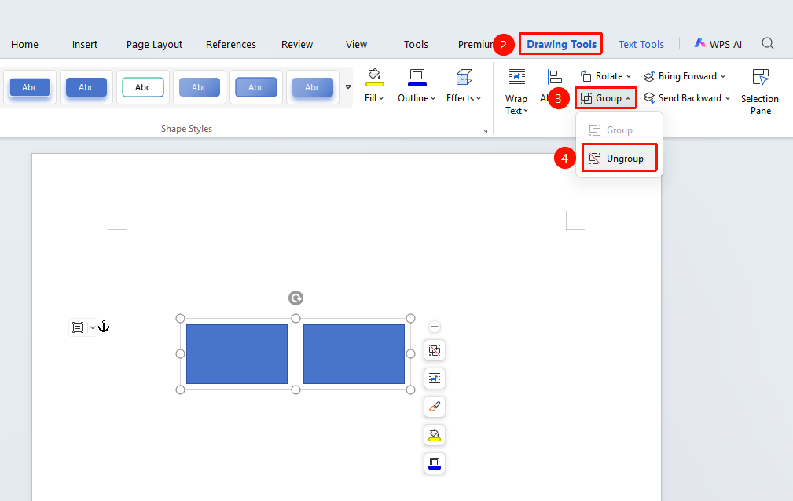Select the white Abc shape style
The image size is (793, 501).
[143, 87]
